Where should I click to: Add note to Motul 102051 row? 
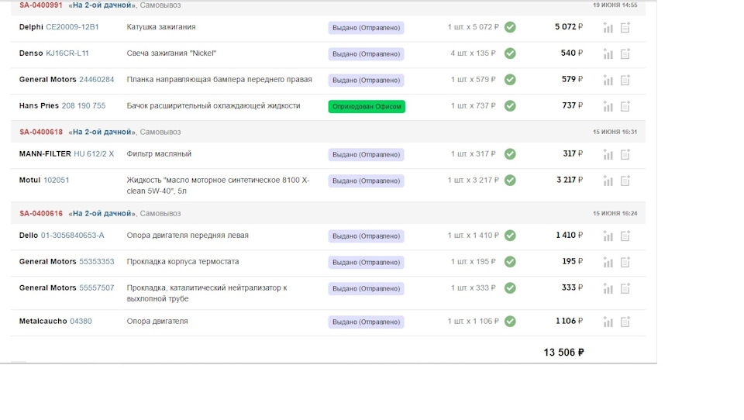click(625, 181)
